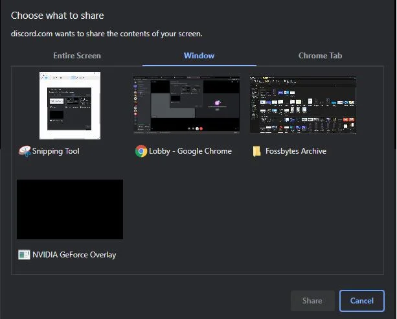Image resolution: width=397 pixels, height=319 pixels.
Task: Select the black NVIDIA GeForce Overlay preview
Action: pos(70,209)
